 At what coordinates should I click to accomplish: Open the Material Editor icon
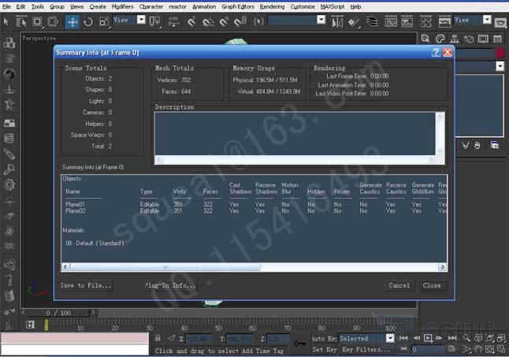point(426,22)
